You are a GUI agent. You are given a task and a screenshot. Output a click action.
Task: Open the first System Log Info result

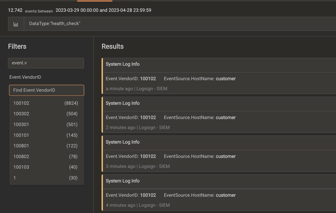123,64
